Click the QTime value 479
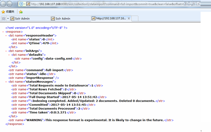Screen dimensions: 211x132 (x=46, y=43)
